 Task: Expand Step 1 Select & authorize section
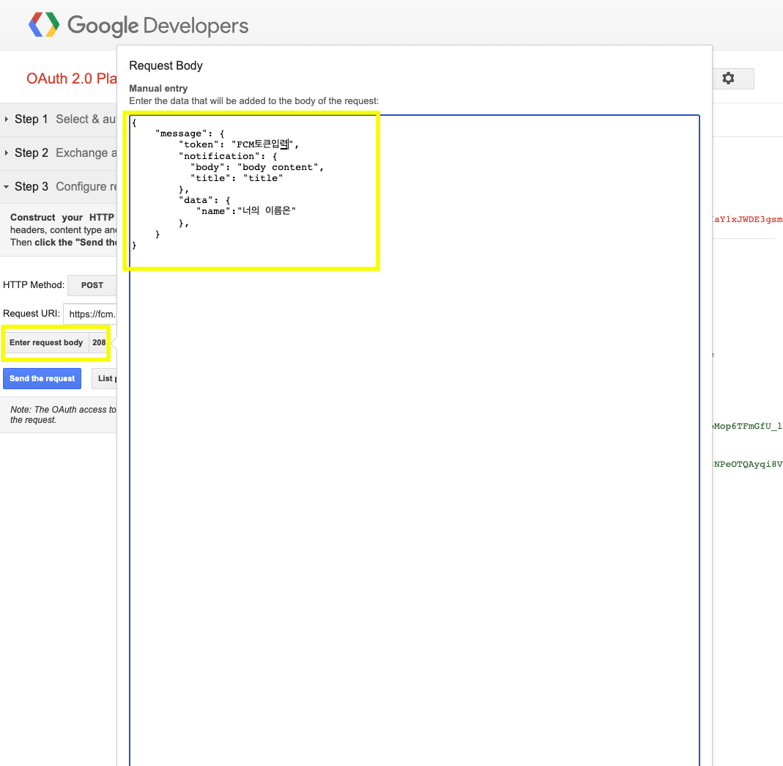pyautogui.click(x=59, y=119)
